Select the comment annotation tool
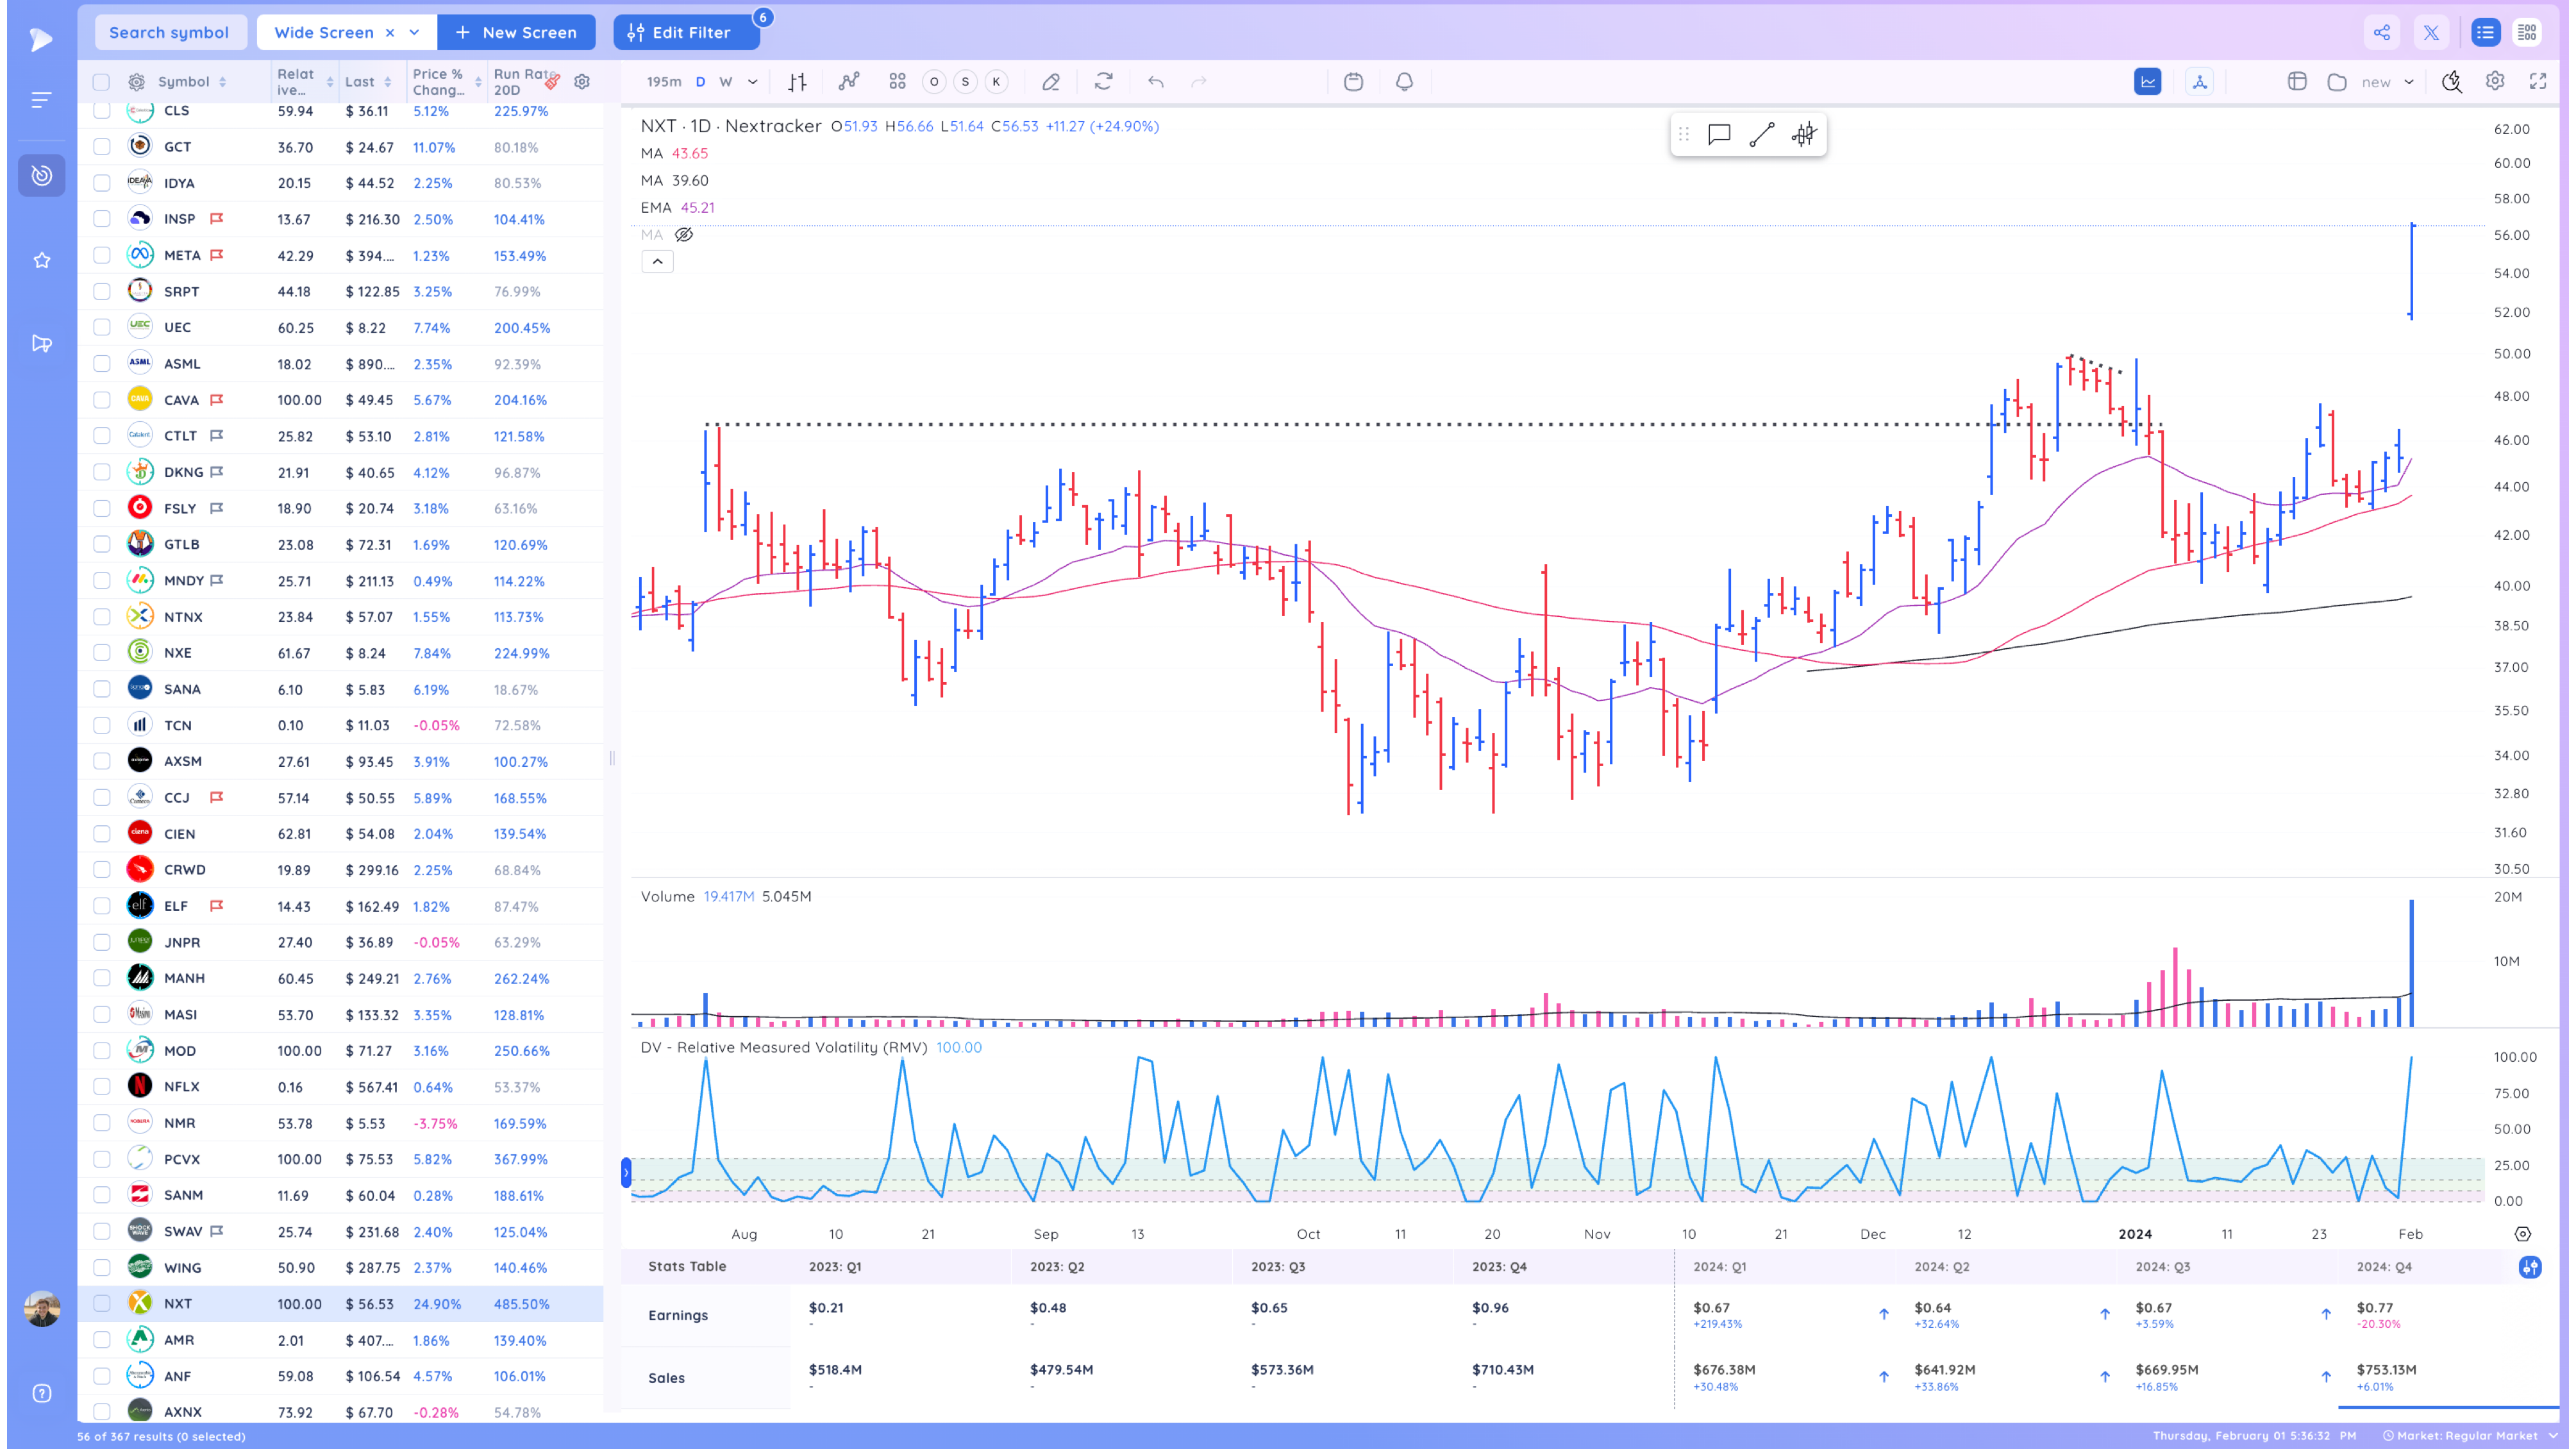 pos(1719,134)
